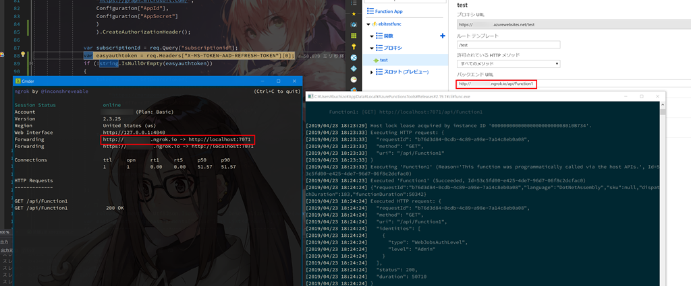Viewport: 691px width, 286px height.
Task: Click the yellow key icon in sidebar
Action: click(354, 46)
